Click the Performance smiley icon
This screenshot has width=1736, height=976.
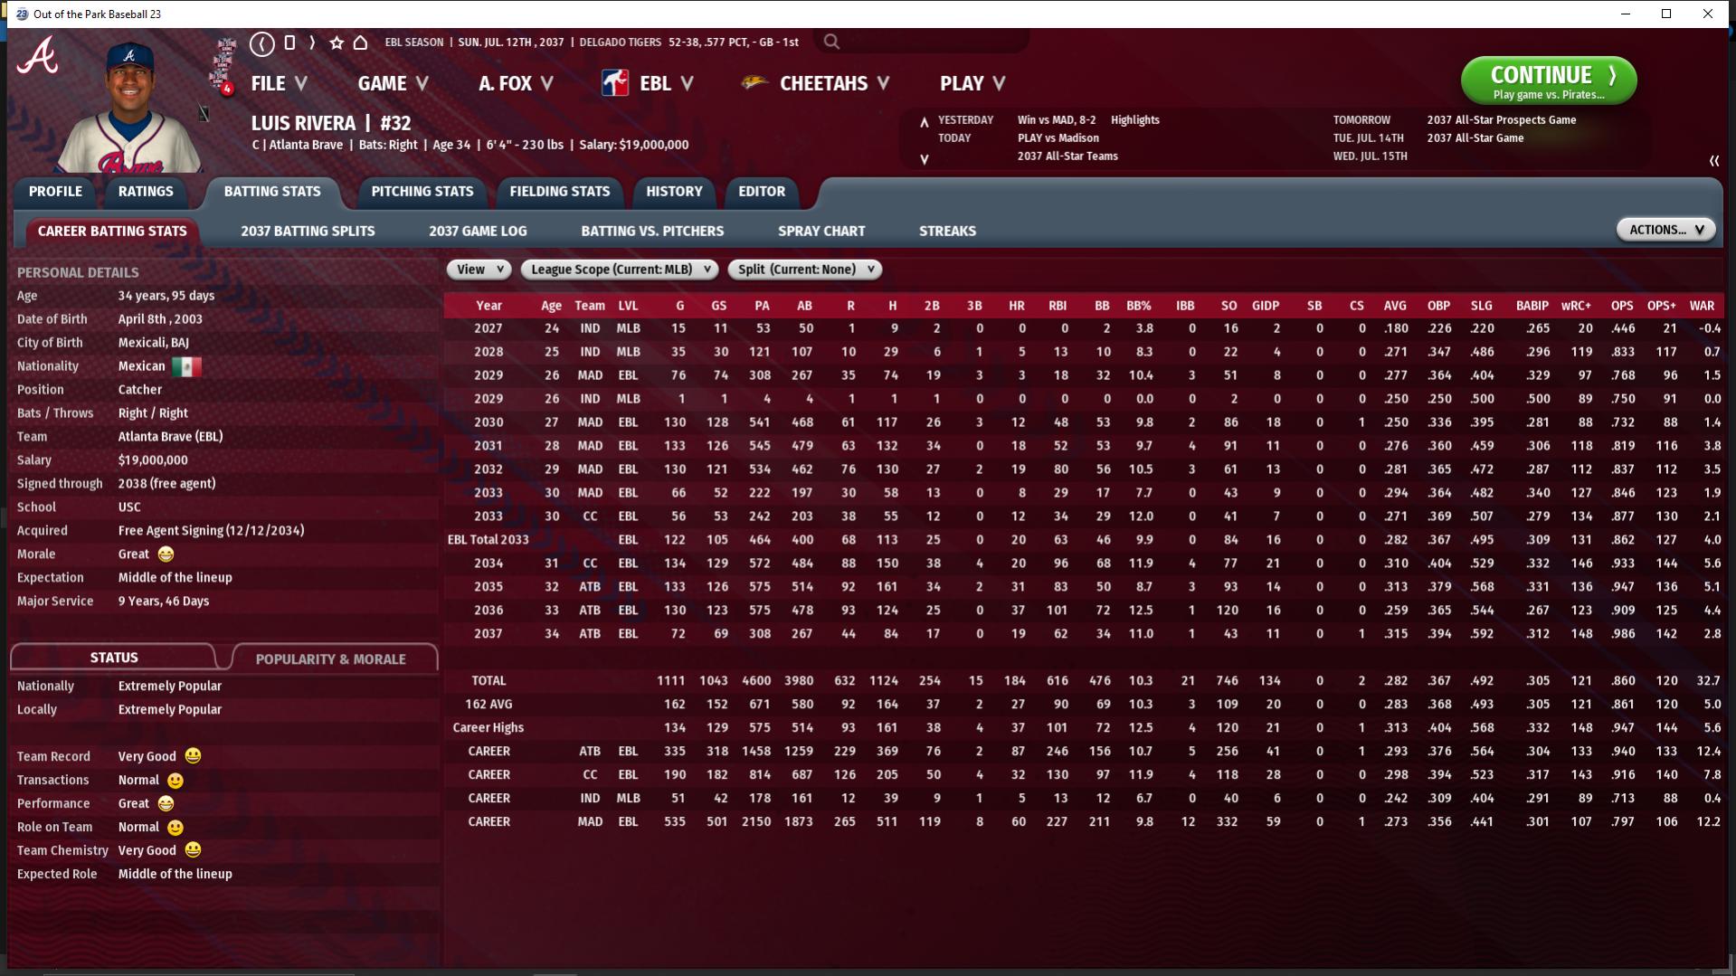166,803
